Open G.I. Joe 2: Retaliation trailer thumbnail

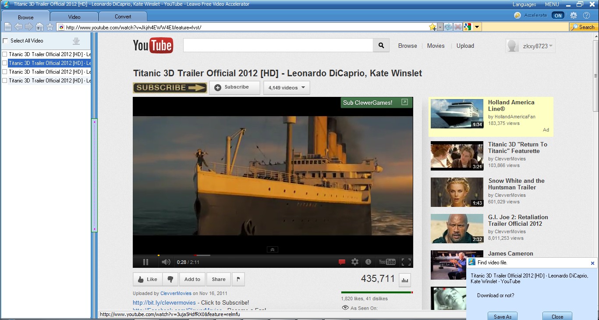click(457, 228)
